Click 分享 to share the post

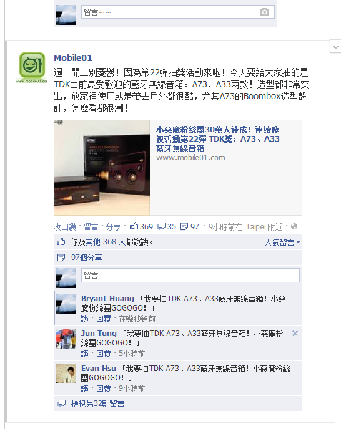tap(113, 227)
